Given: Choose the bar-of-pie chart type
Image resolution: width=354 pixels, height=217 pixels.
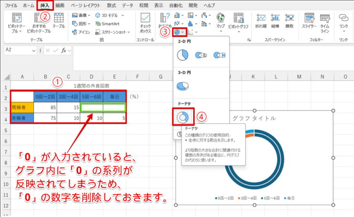Looking at the screenshot, I should [x=219, y=55].
